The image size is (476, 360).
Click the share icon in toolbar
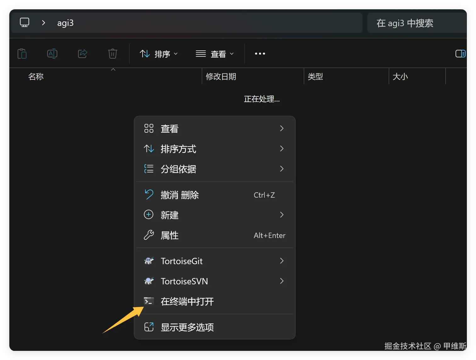point(82,54)
